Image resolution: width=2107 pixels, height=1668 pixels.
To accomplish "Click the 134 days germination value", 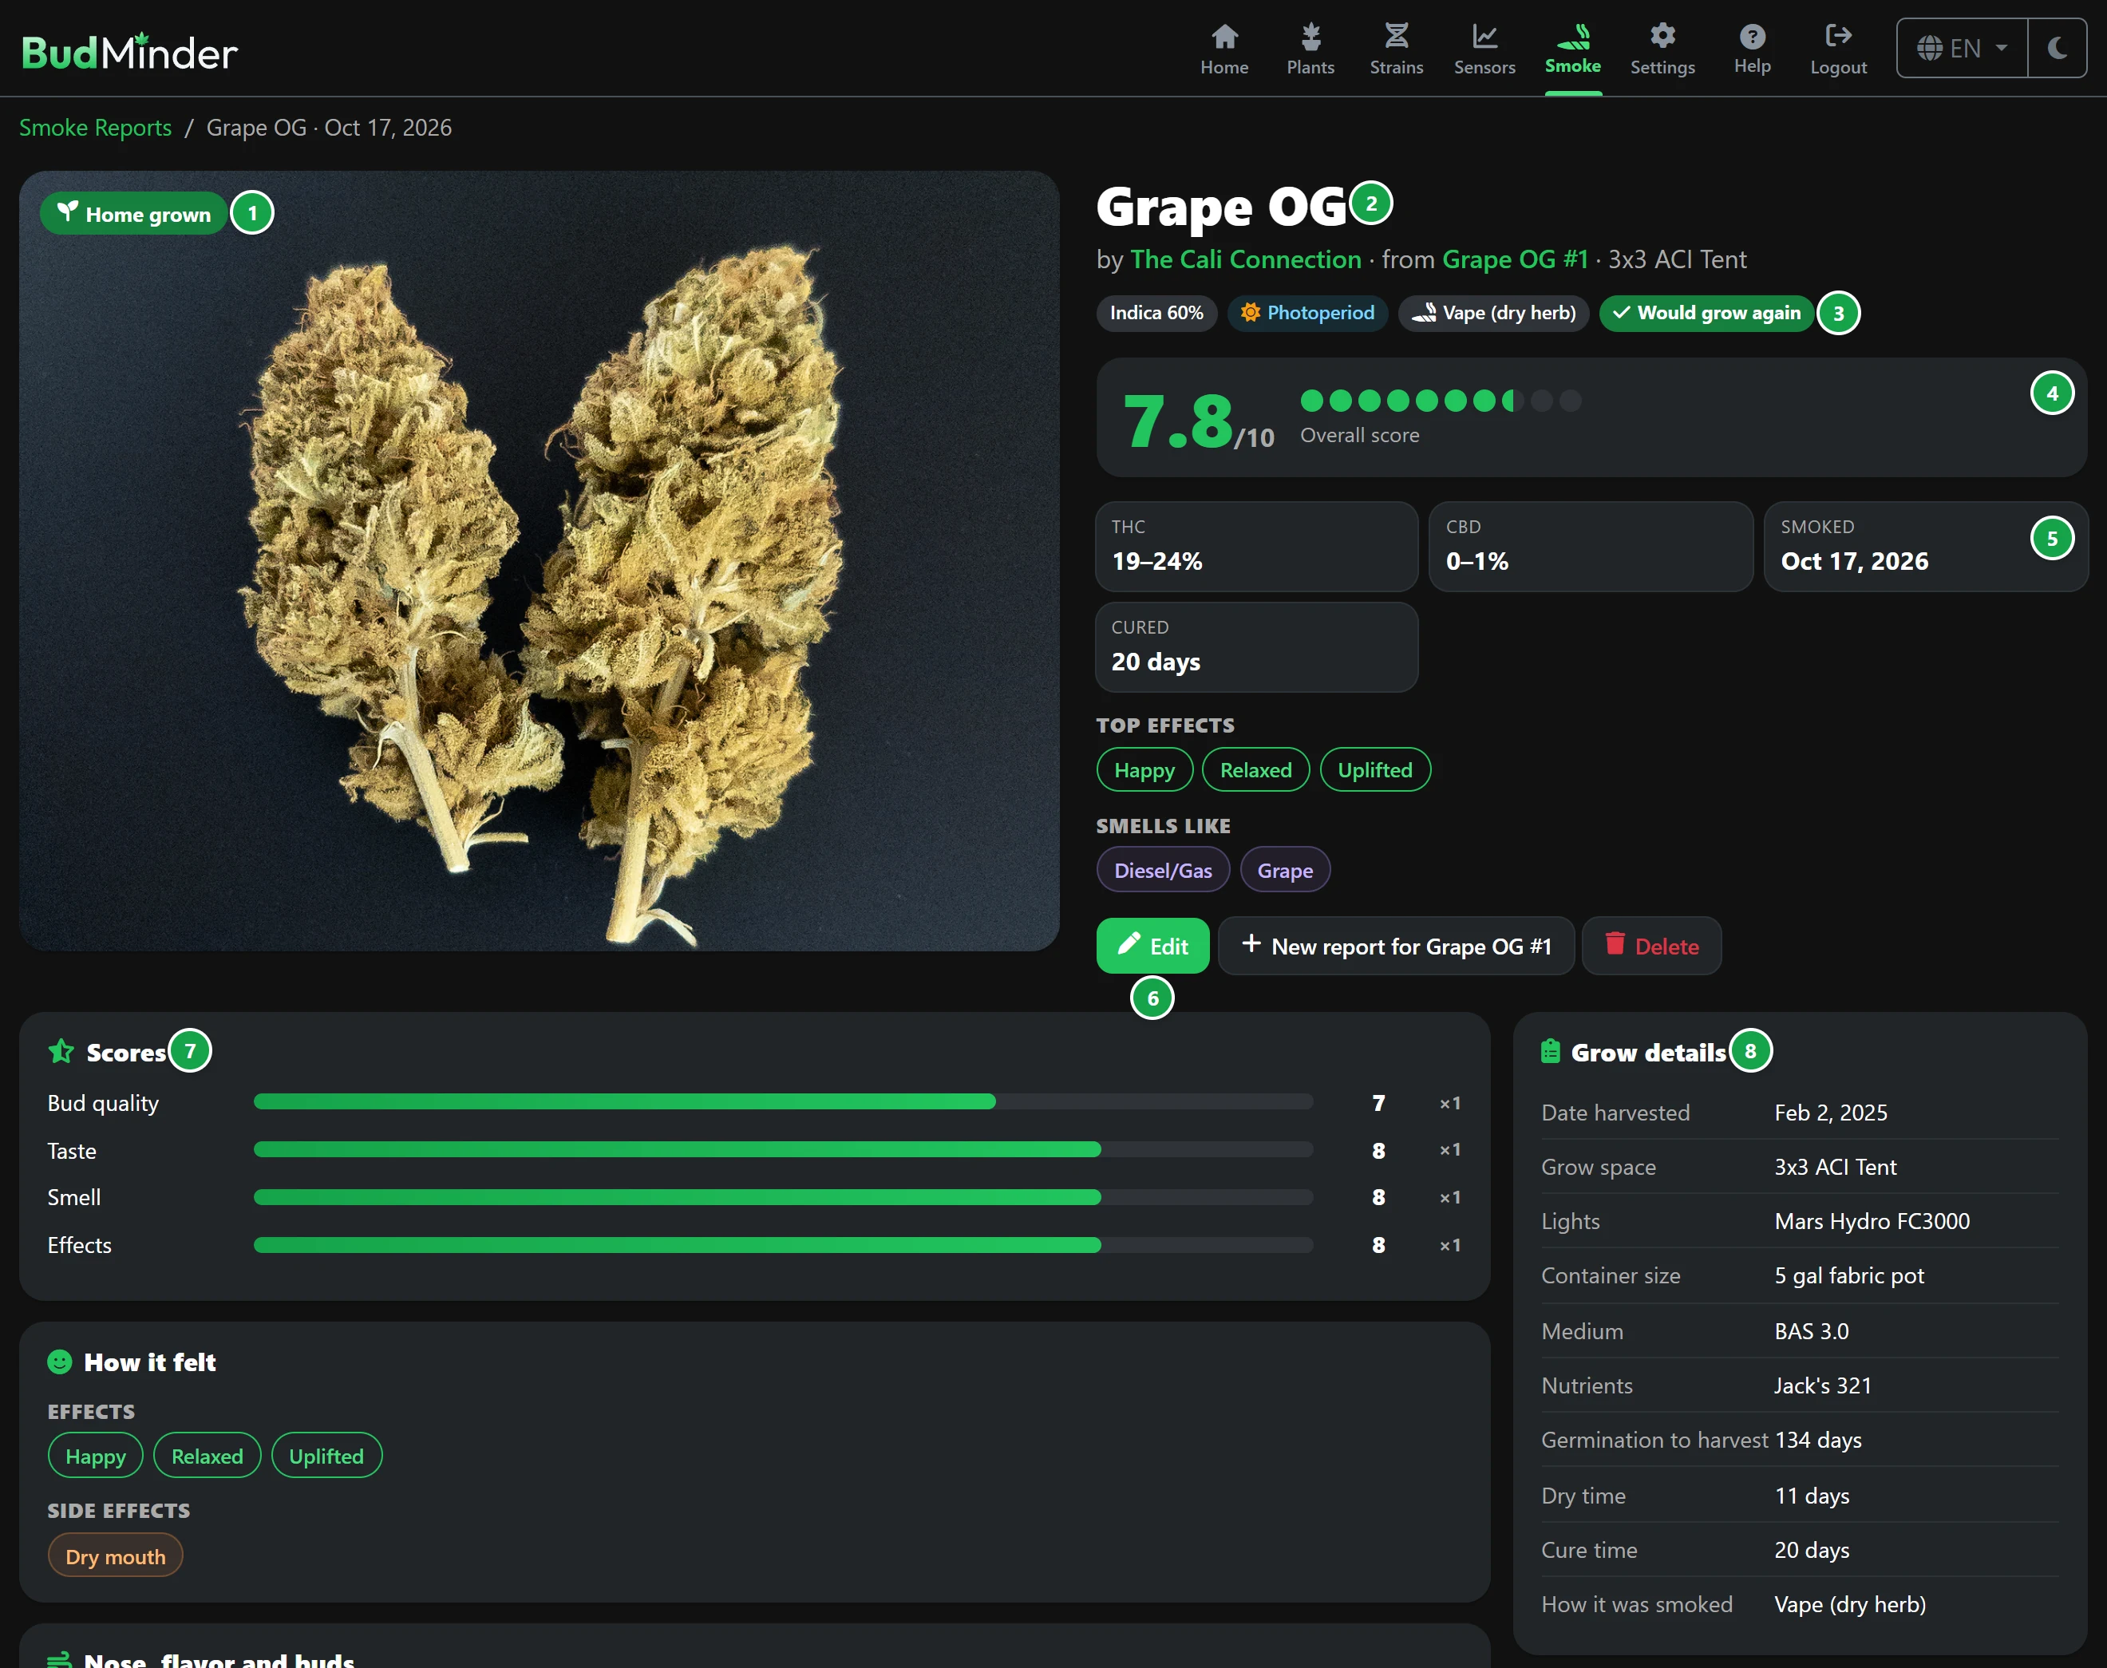I will (x=1818, y=1441).
